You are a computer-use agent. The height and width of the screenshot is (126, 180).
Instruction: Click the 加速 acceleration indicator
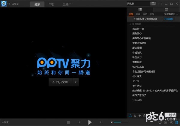[x=5, y=122]
